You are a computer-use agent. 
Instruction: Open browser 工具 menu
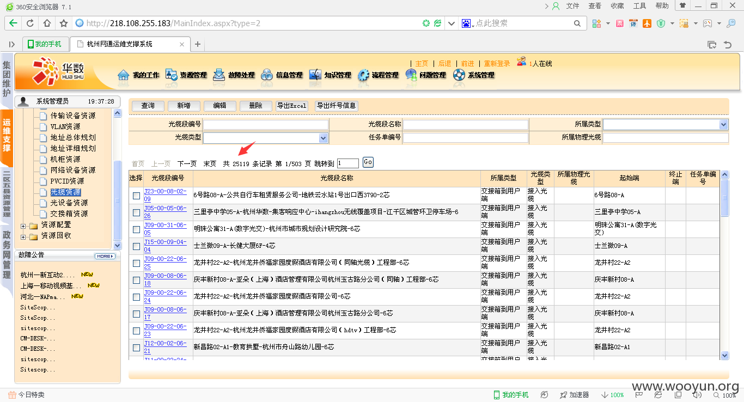click(x=640, y=6)
